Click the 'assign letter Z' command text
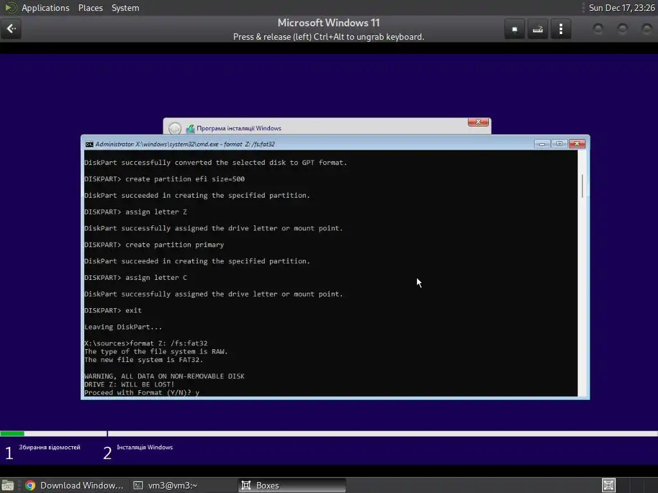Screen dimensions: 658x493 (156, 212)
